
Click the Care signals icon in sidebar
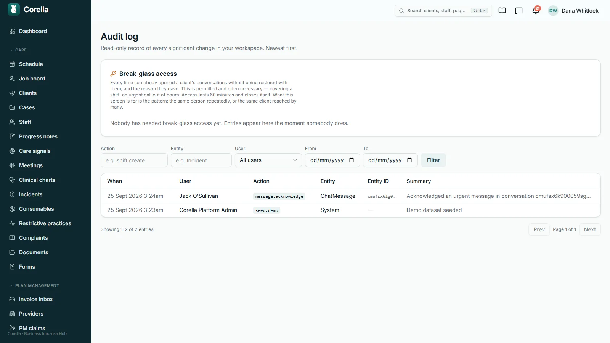pos(12,151)
